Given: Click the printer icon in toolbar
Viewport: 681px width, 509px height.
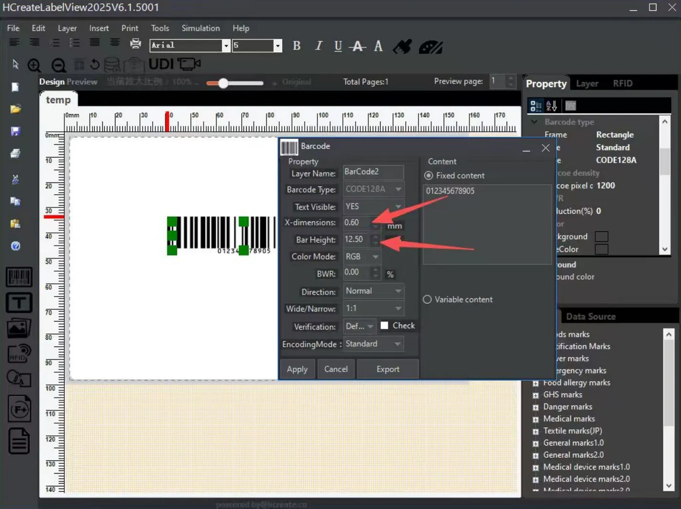Looking at the screenshot, I should tap(136, 44).
